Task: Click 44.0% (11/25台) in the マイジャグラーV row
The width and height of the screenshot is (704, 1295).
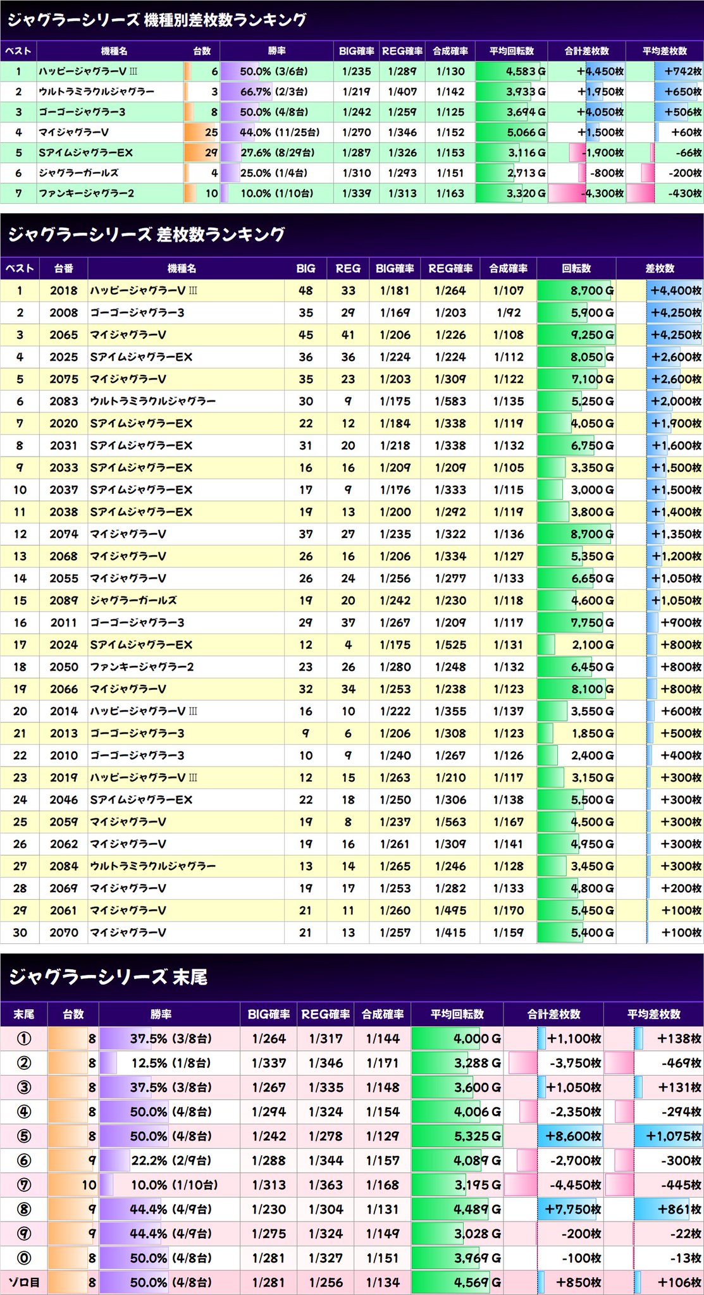Action: [279, 132]
